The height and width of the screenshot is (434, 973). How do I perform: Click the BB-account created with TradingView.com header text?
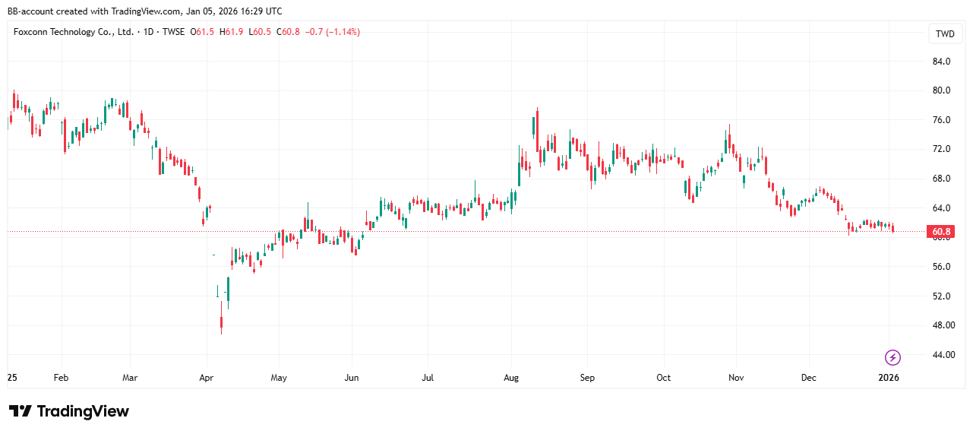144,11
